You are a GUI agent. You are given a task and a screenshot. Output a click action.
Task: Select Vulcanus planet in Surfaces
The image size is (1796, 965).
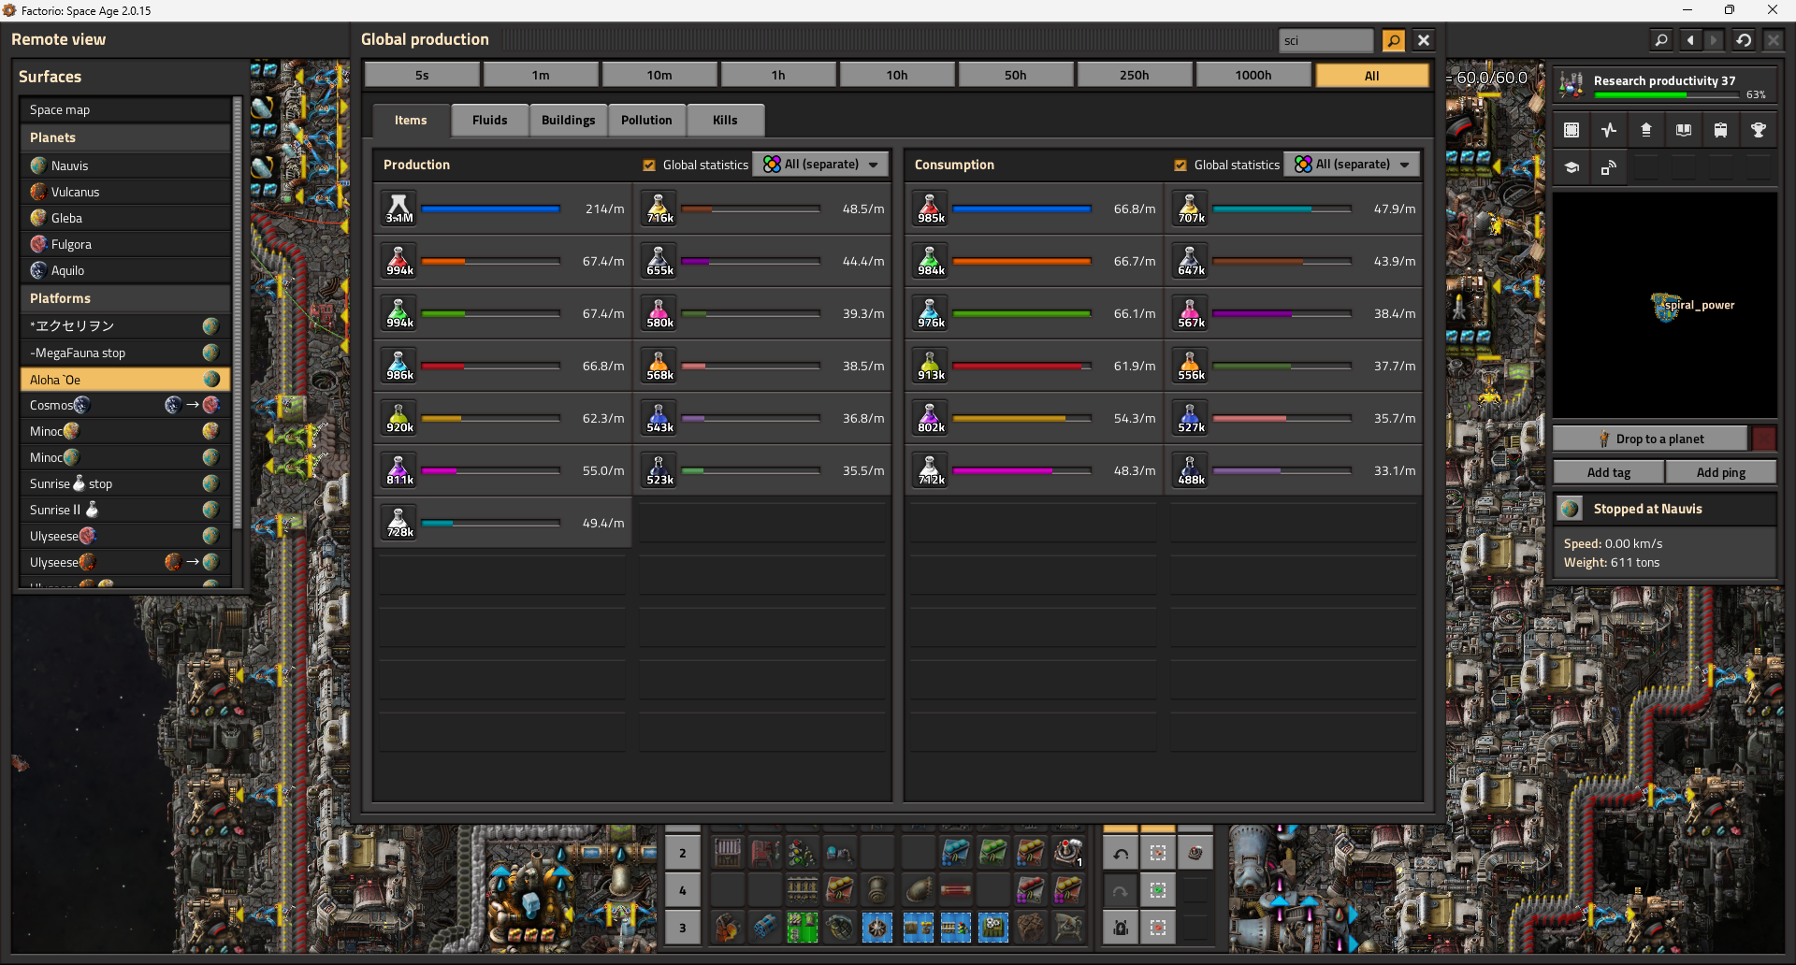click(125, 192)
